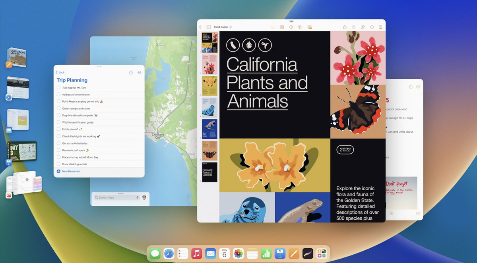Screen dimensions: 477x263
Task: Share the Field Guide document
Action: pos(345,27)
